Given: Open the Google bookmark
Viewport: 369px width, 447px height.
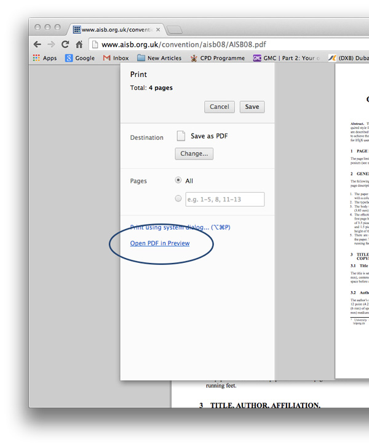Looking at the screenshot, I should (x=80, y=58).
